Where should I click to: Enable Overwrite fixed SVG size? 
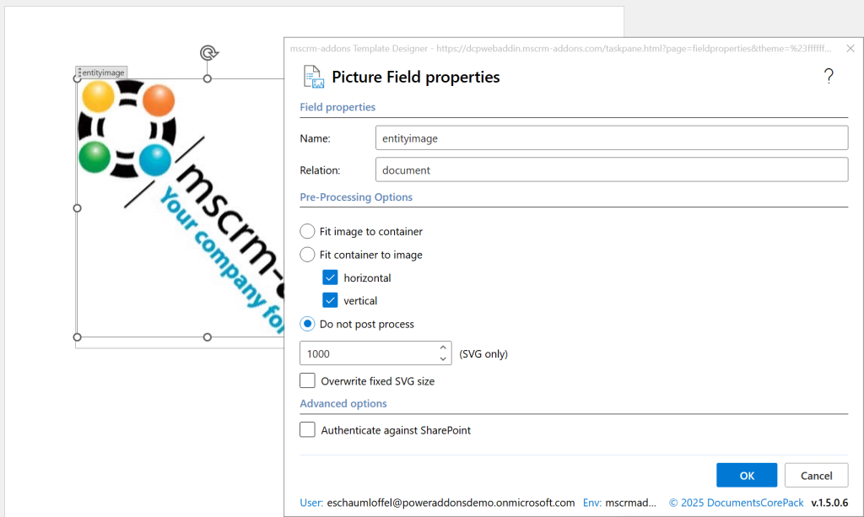[308, 381]
